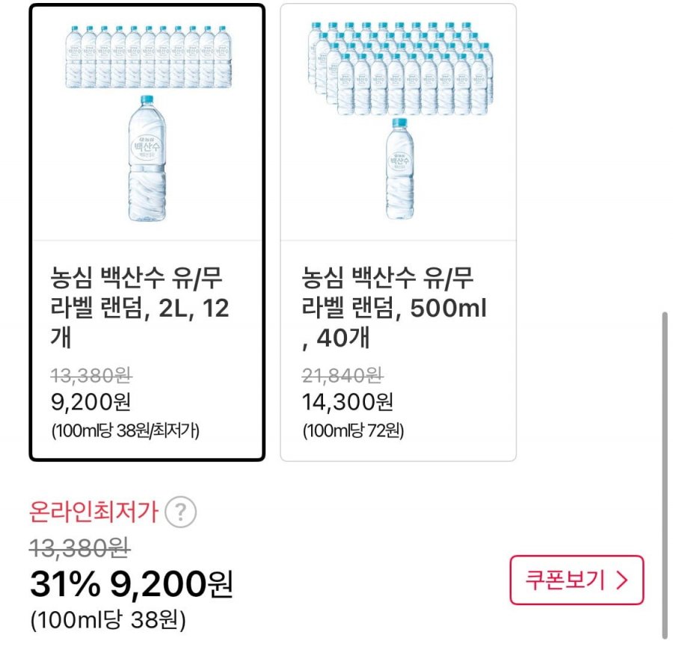Choose the 14,300원 price option
673x647 pixels.
347,402
